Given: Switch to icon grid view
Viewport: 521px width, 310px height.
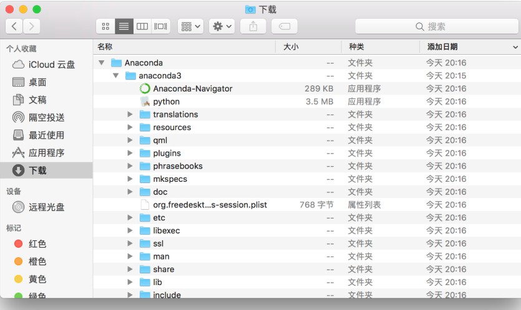Looking at the screenshot, I should (x=105, y=26).
